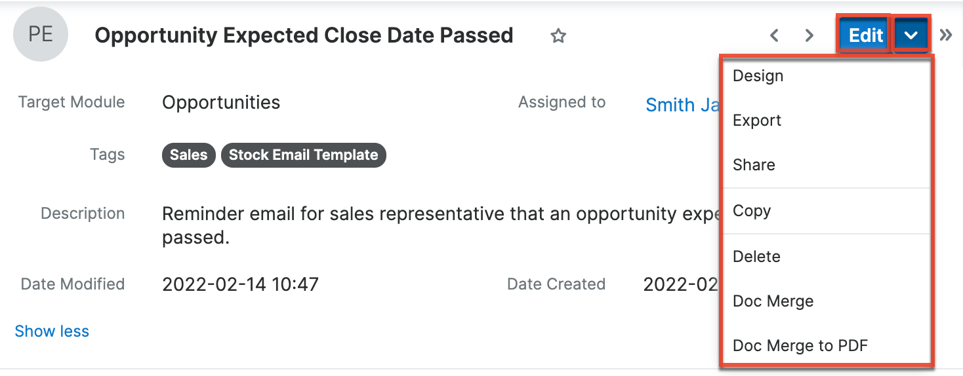Click the blue Edit button
Image resolution: width=963 pixels, height=376 pixels.
[865, 35]
